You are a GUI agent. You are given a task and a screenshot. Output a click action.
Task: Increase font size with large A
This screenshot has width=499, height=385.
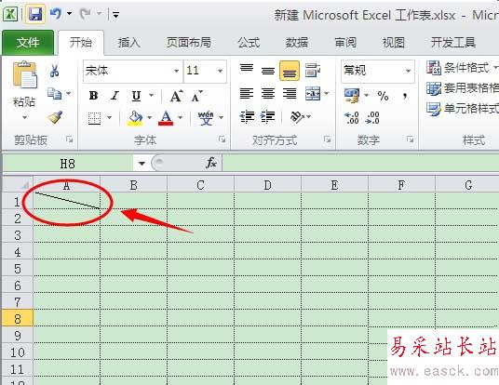[176, 96]
